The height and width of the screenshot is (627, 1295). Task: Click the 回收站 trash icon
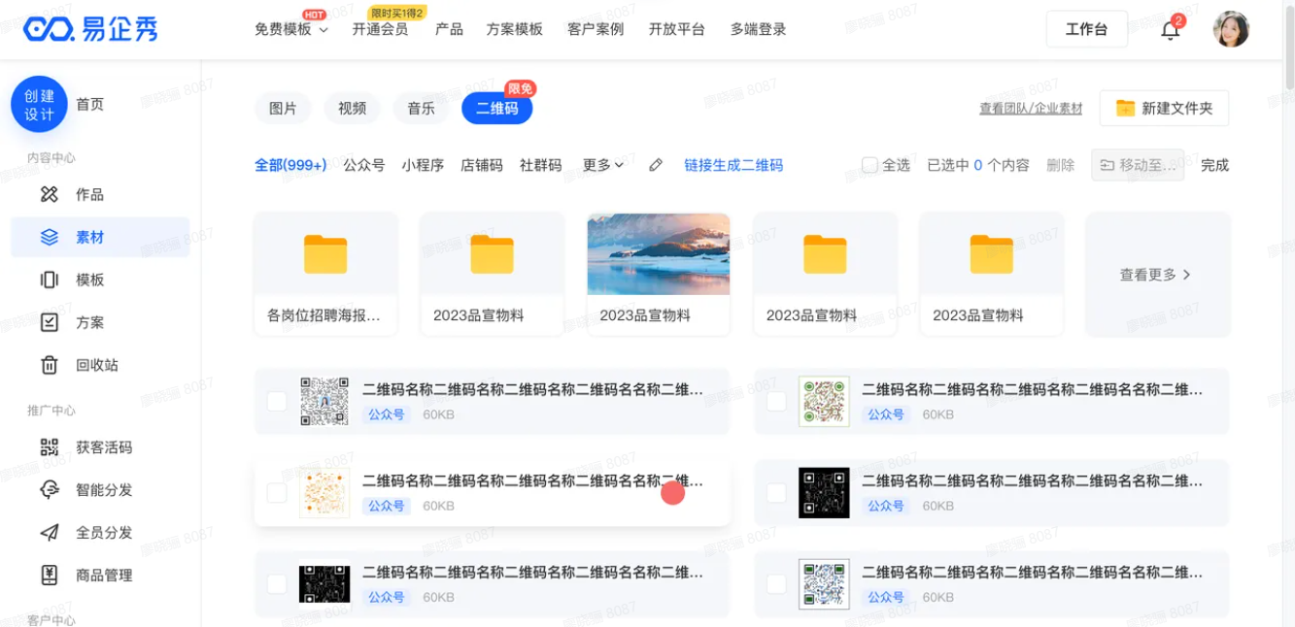tap(50, 365)
